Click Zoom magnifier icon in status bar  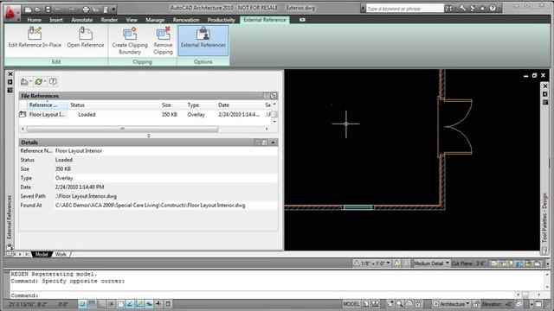point(399,304)
